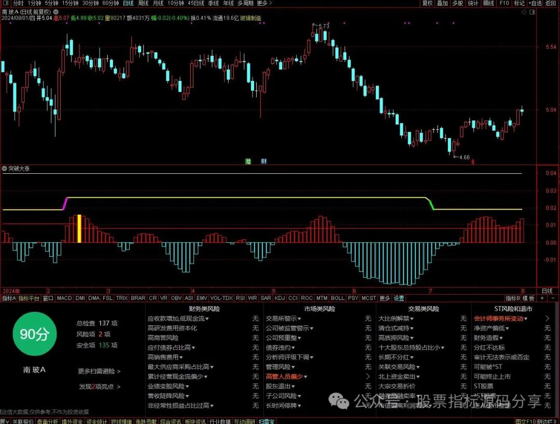Click the plus zoom button in the indicator bar
The image size is (560, 424).
tap(542, 298)
